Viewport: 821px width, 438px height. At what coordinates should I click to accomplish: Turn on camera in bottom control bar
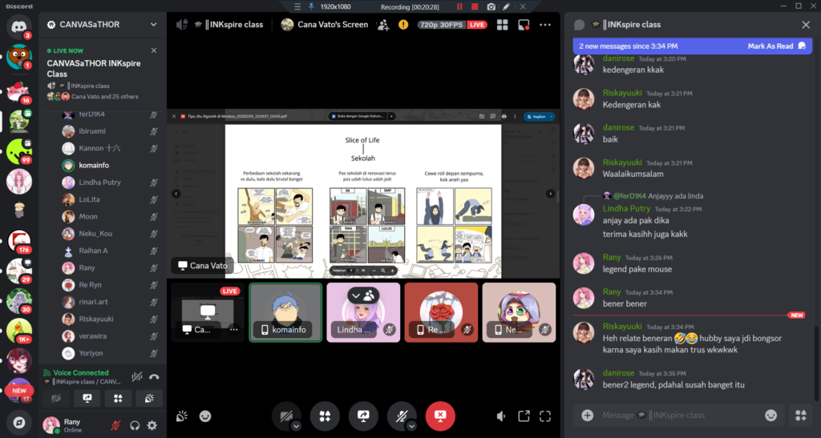click(286, 416)
